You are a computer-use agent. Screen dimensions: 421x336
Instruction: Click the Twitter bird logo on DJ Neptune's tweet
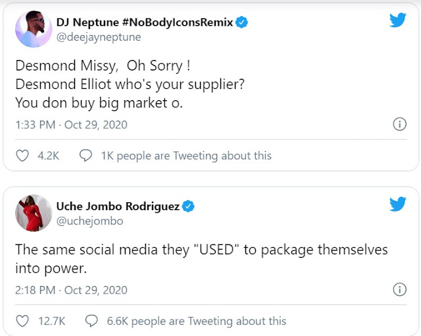(x=397, y=20)
